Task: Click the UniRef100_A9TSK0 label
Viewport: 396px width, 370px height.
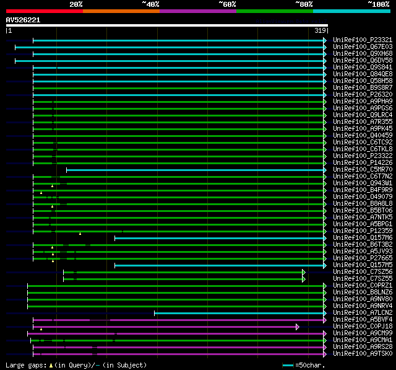Action: pyautogui.click(x=362, y=354)
